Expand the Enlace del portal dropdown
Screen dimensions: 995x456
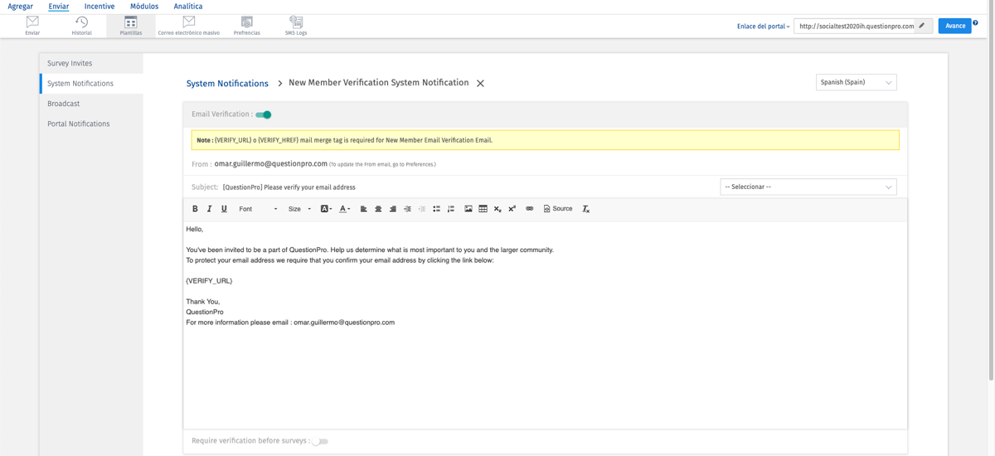click(763, 27)
